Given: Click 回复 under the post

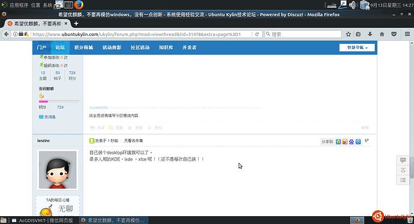Looking at the screenshot, I should click(116, 128).
